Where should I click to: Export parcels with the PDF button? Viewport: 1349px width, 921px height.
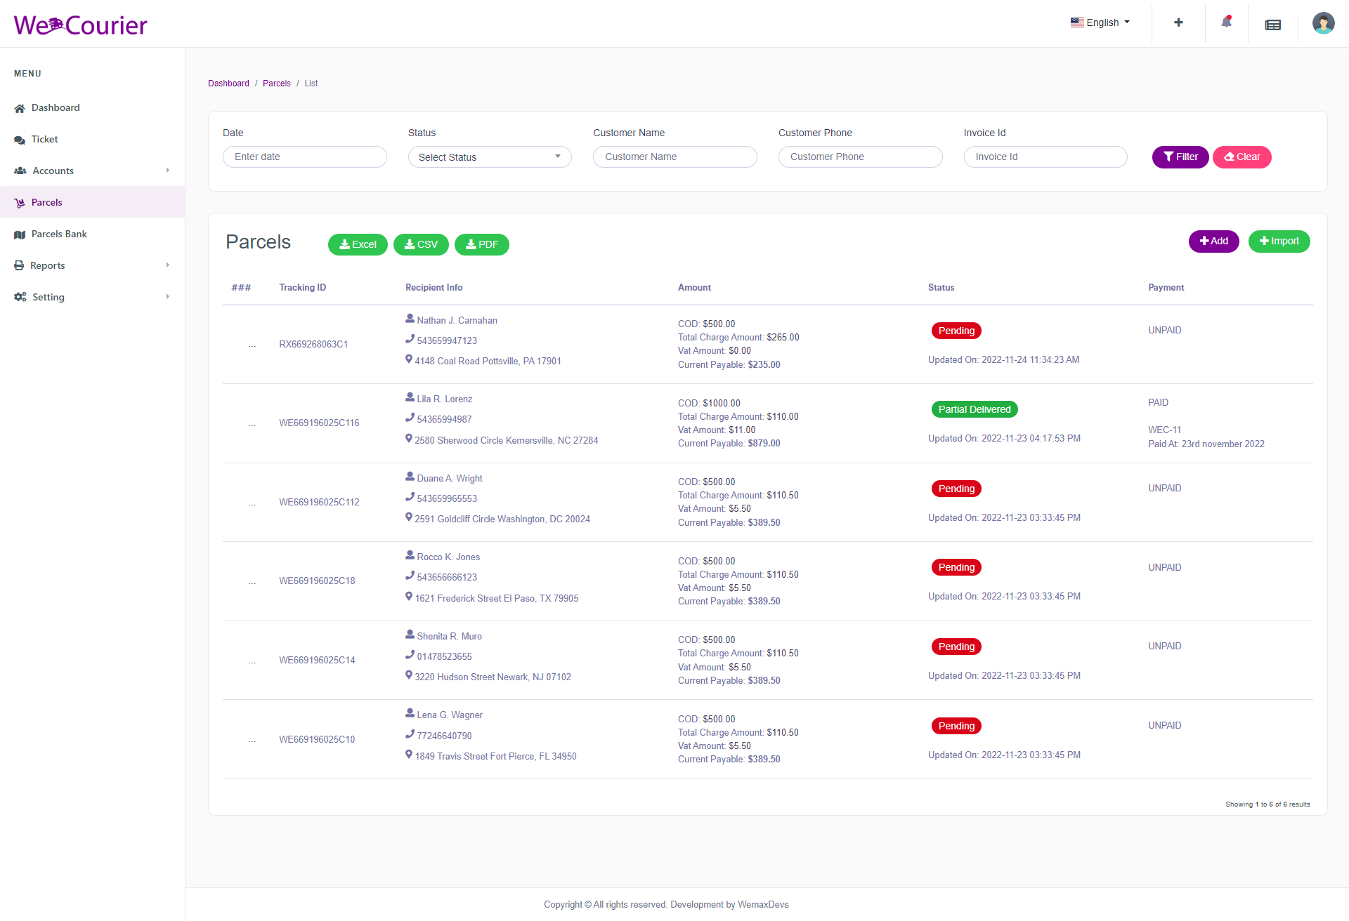tap(481, 244)
